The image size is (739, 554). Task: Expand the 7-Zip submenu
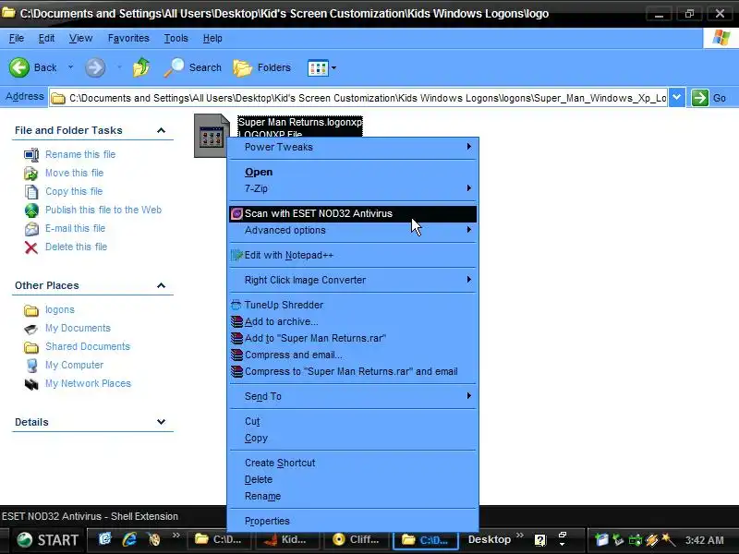pos(353,188)
